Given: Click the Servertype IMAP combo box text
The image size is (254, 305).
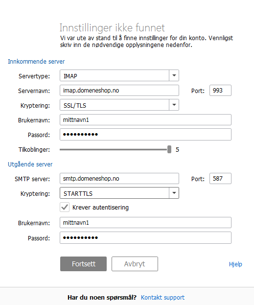Looking at the screenshot, I should (x=115, y=75).
